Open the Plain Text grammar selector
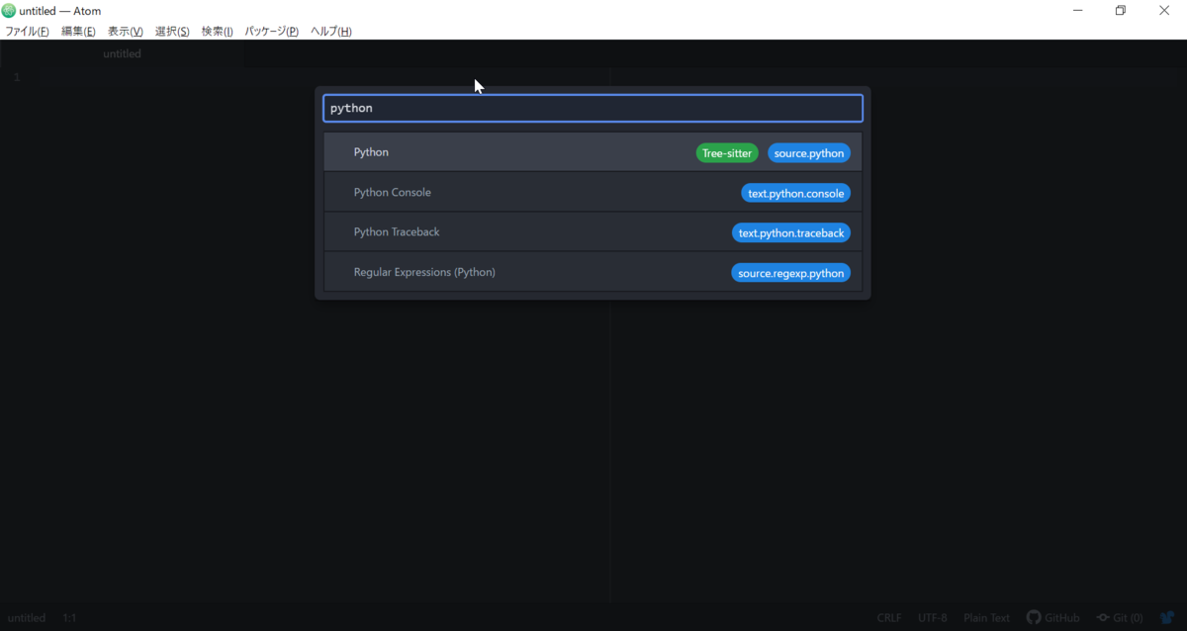This screenshot has width=1187, height=631. [987, 618]
